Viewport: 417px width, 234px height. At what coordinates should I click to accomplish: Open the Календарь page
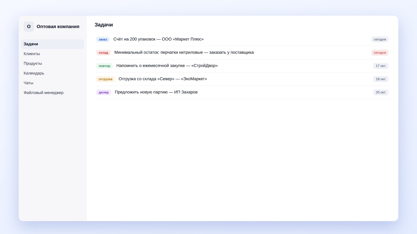pyautogui.click(x=52, y=73)
